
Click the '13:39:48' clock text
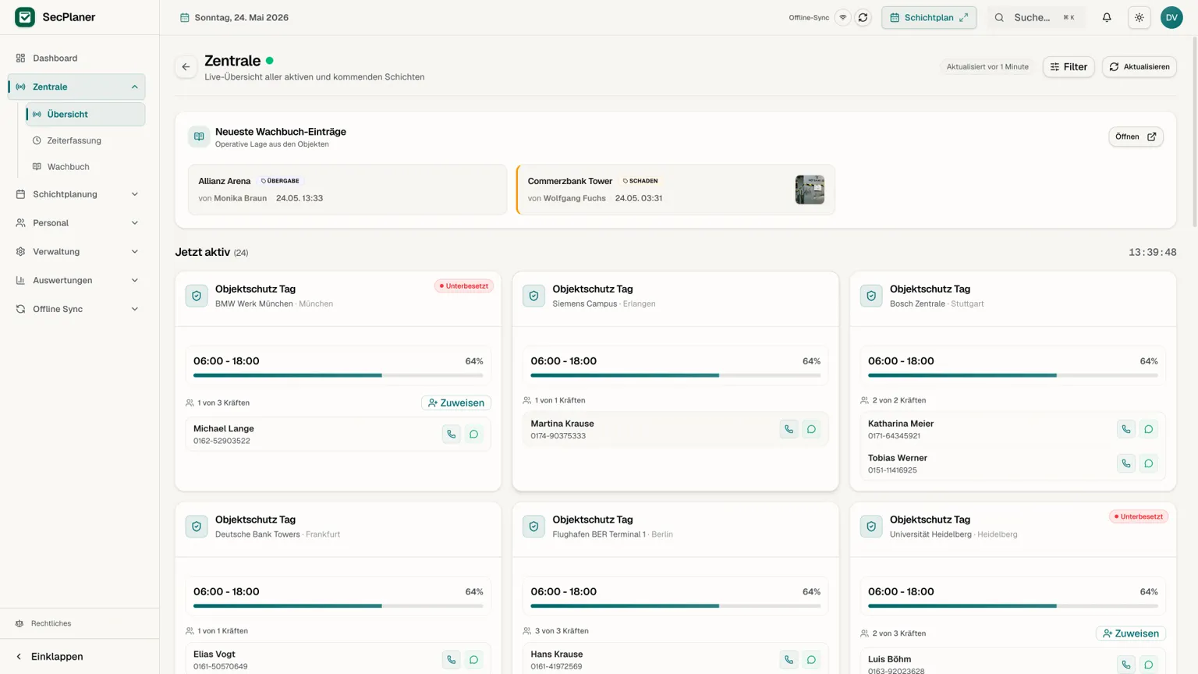point(1153,253)
